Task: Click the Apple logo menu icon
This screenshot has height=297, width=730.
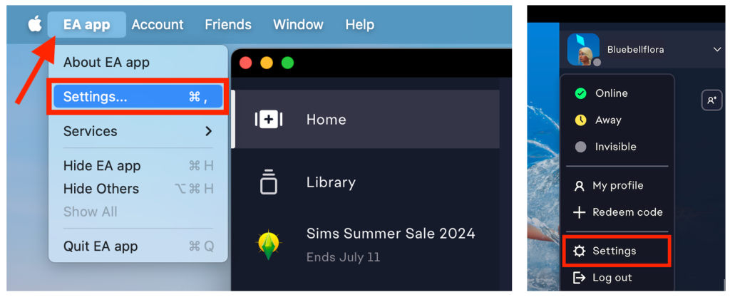Action: pyautogui.click(x=35, y=24)
